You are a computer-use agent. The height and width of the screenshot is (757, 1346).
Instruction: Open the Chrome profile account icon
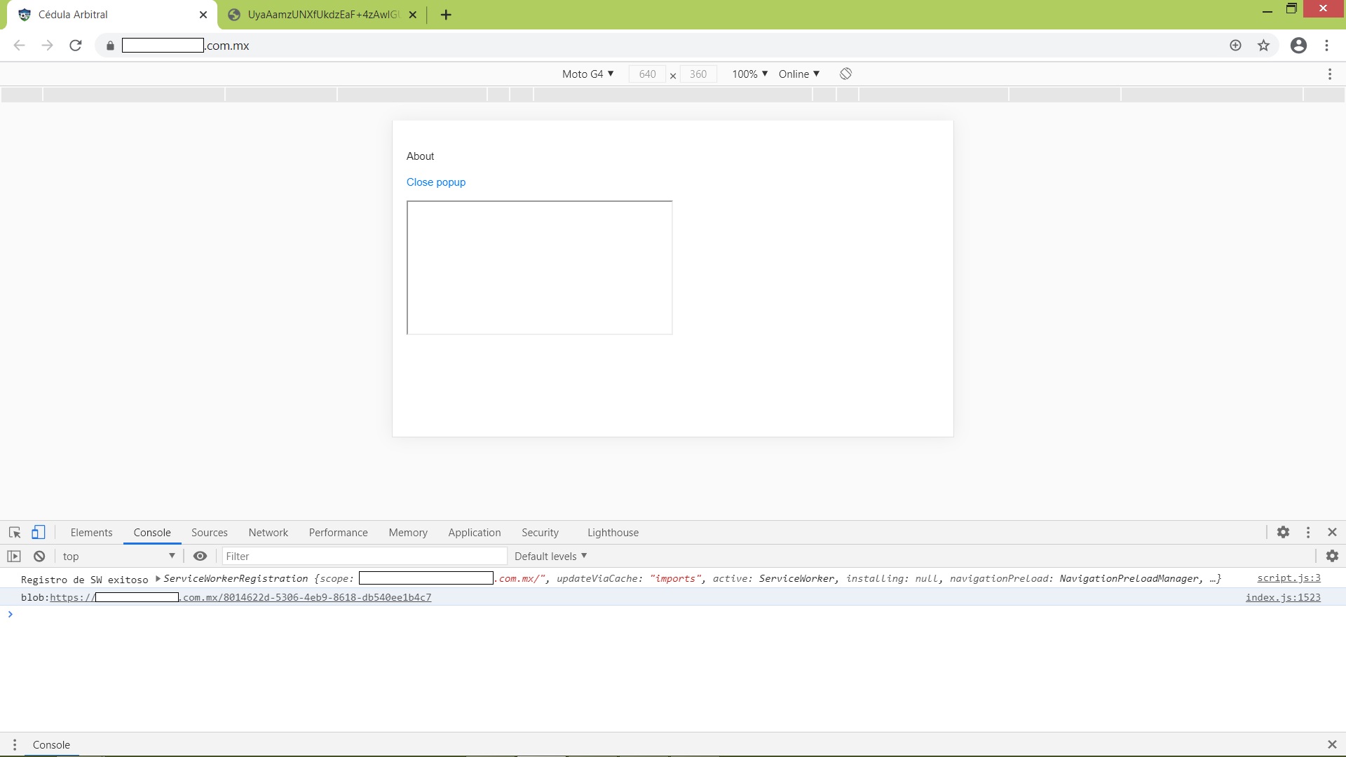[1298, 46]
